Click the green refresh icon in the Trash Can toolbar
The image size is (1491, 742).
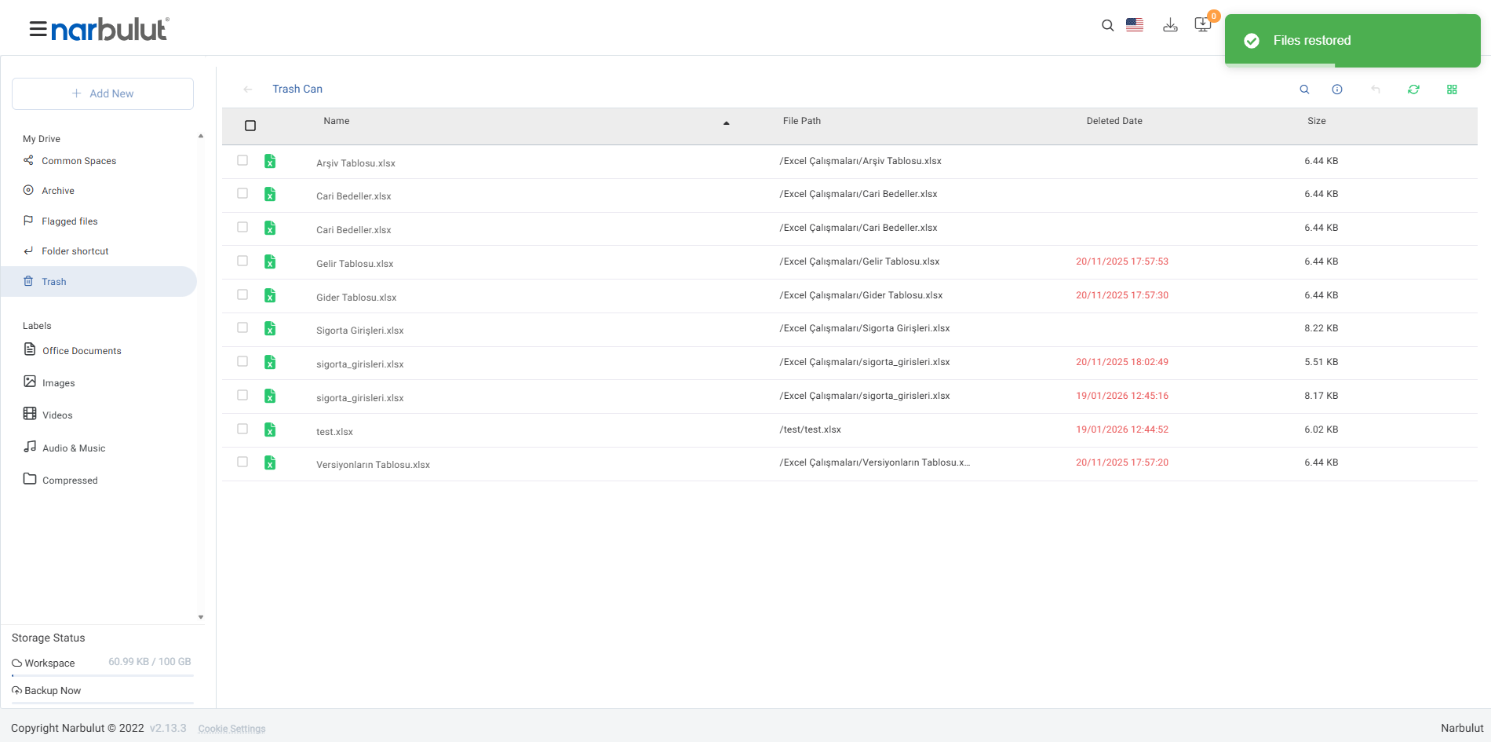click(1413, 90)
